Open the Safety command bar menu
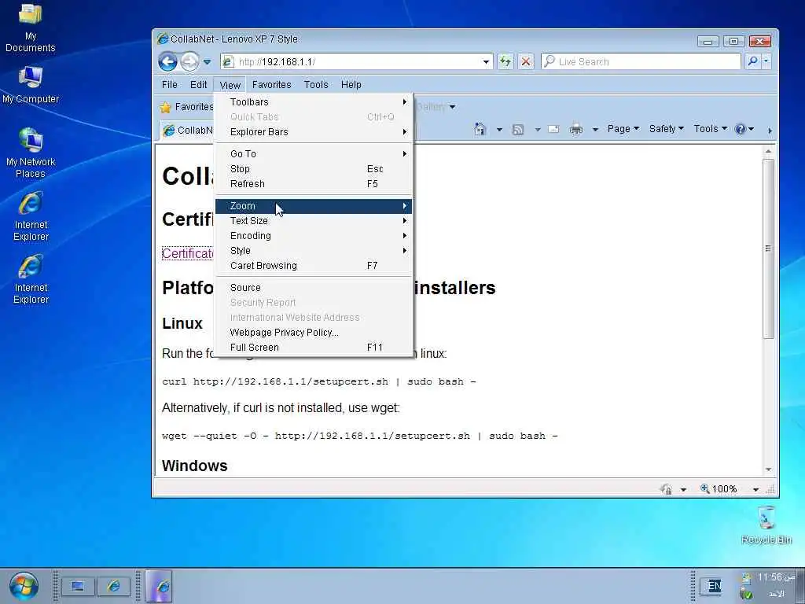The height and width of the screenshot is (604, 805). pos(666,129)
